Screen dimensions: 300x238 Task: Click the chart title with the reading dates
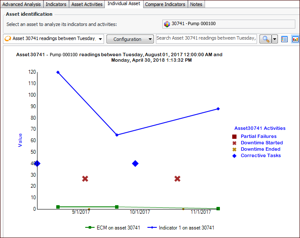click(x=119, y=57)
